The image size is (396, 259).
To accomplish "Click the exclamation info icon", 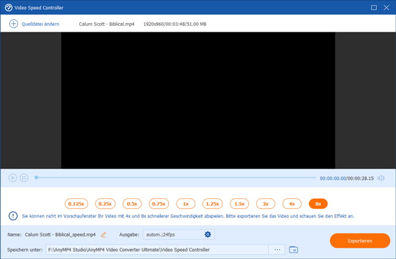I will click(x=13, y=216).
